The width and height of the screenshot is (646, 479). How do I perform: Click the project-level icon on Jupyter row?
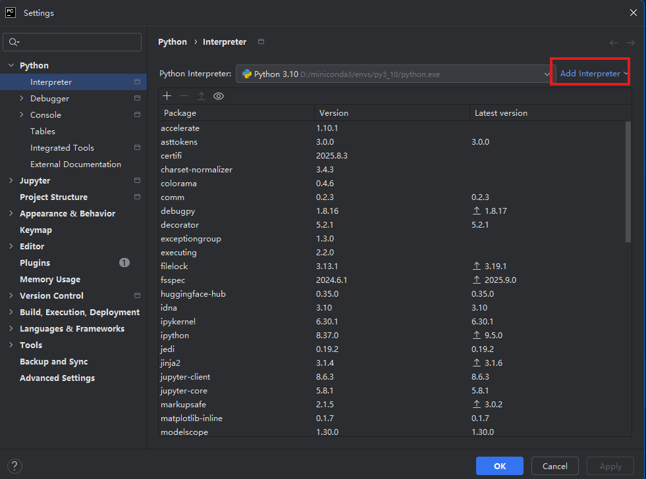pyautogui.click(x=137, y=181)
